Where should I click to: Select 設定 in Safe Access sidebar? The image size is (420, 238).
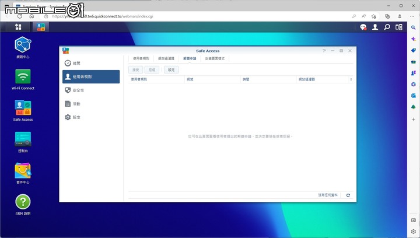[x=91, y=117]
